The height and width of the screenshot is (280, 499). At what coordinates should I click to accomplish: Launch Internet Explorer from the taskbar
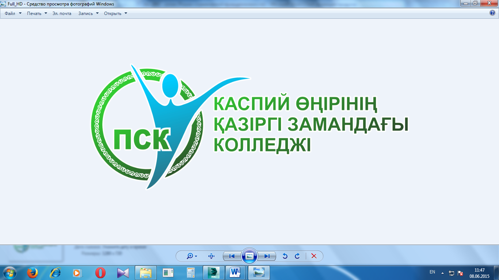(x=56, y=273)
